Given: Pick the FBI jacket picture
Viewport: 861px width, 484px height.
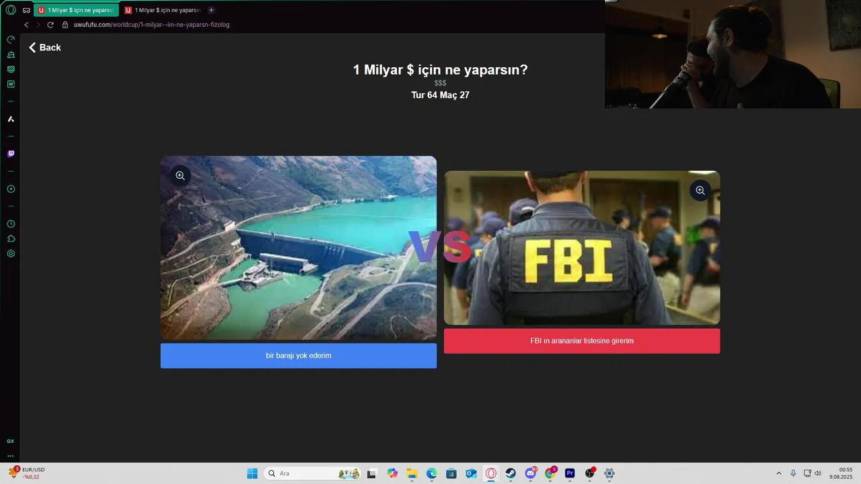Looking at the screenshot, I should pos(582,247).
